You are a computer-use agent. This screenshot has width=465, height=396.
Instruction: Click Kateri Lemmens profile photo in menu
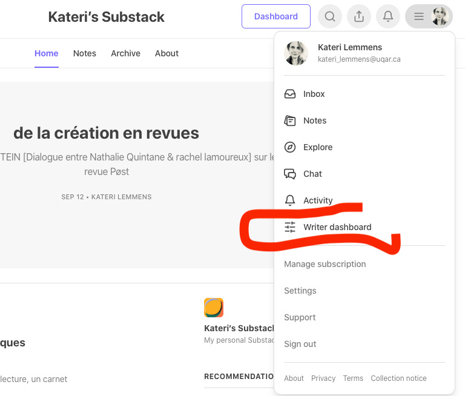point(296,53)
